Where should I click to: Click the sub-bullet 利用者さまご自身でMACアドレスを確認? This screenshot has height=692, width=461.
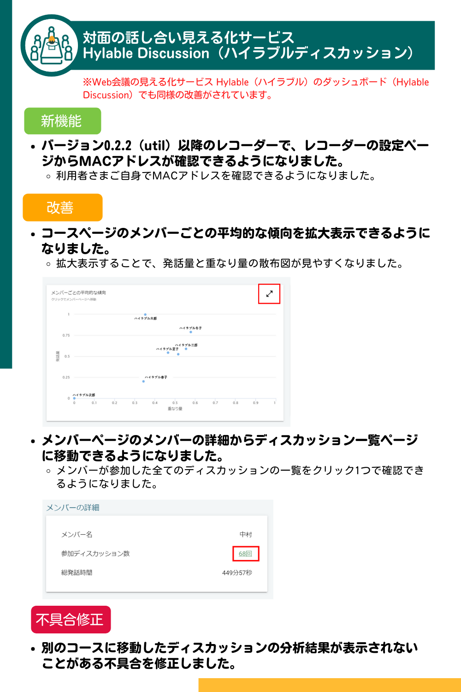(216, 176)
